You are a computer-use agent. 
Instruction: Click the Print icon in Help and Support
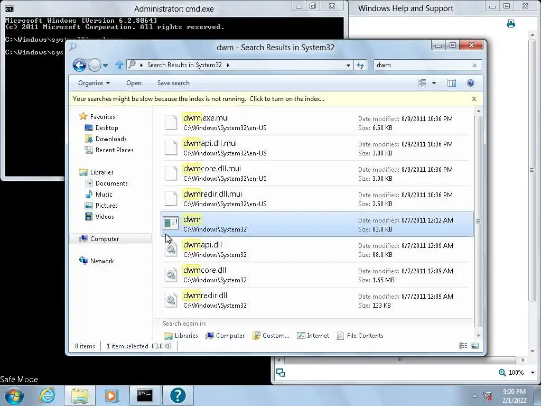511,23
